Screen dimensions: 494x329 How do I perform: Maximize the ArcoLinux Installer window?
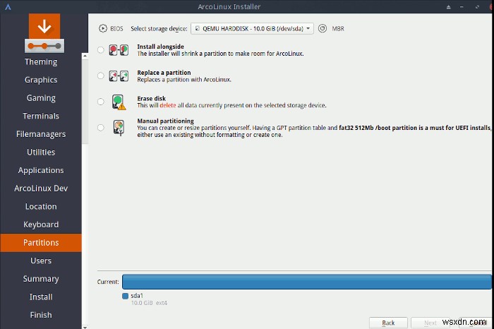[x=477, y=7]
